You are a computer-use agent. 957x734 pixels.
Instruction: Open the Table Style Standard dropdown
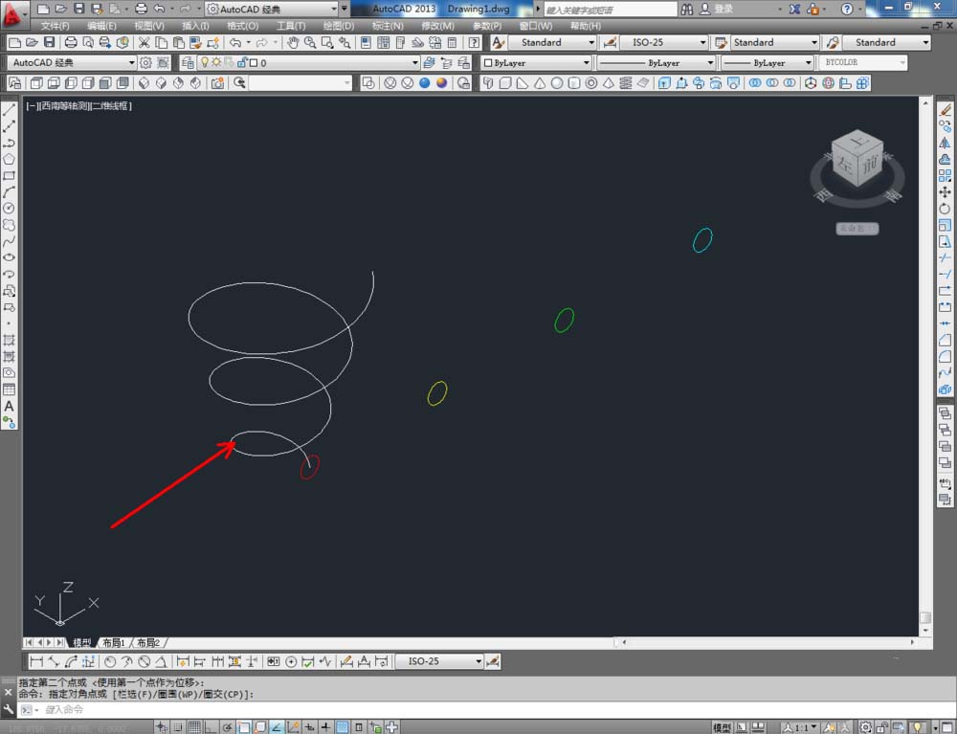(x=775, y=43)
